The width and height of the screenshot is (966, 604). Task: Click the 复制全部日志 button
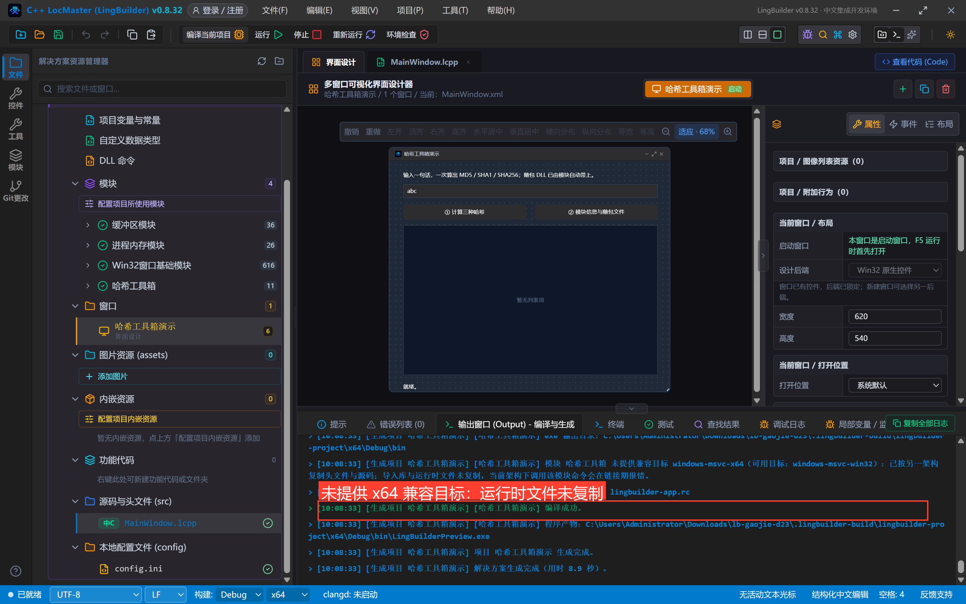click(920, 423)
